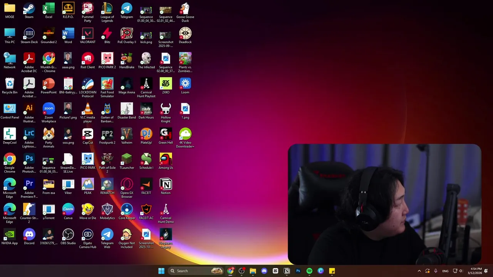Select the TLauncher Minecraft icon

127,162
